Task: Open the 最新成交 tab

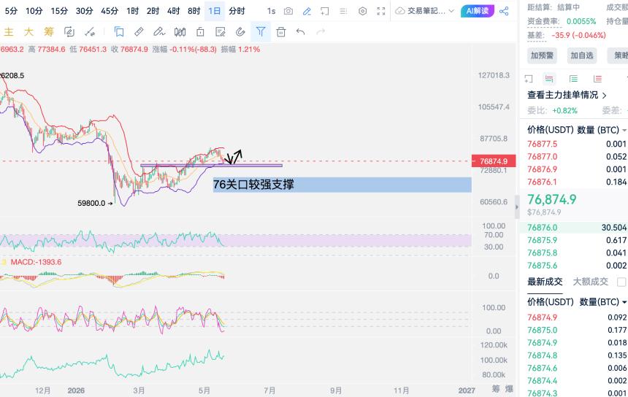Action: (x=545, y=282)
